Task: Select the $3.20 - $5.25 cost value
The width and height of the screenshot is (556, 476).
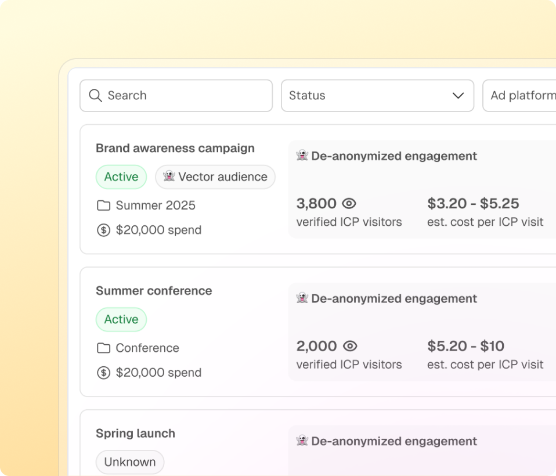Action: (x=473, y=204)
